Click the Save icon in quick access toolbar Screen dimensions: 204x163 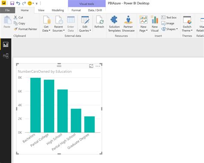(12, 3)
